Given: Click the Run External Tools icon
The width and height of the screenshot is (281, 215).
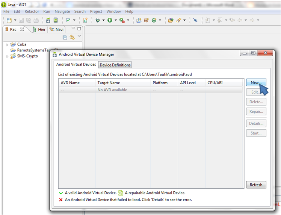Looking at the screenshot, I should [x=122, y=20].
